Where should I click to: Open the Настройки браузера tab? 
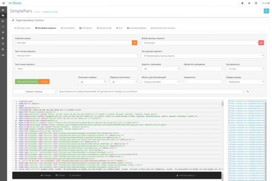(137, 28)
